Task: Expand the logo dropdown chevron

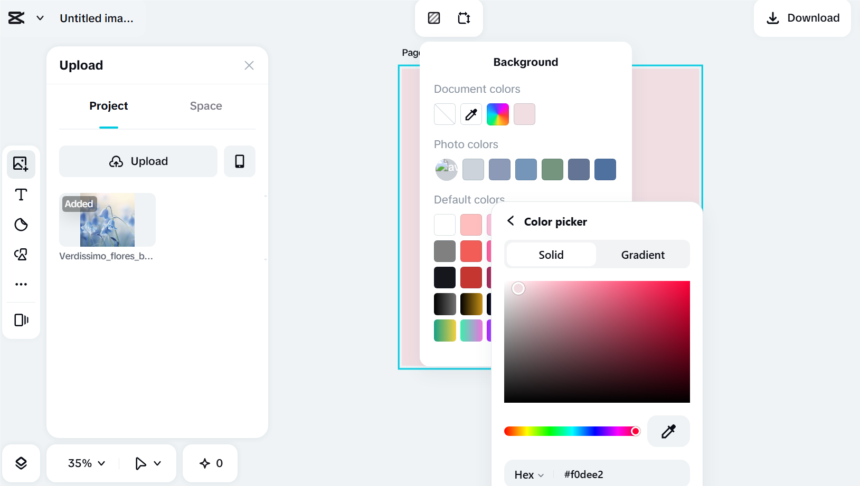Action: coord(40,18)
